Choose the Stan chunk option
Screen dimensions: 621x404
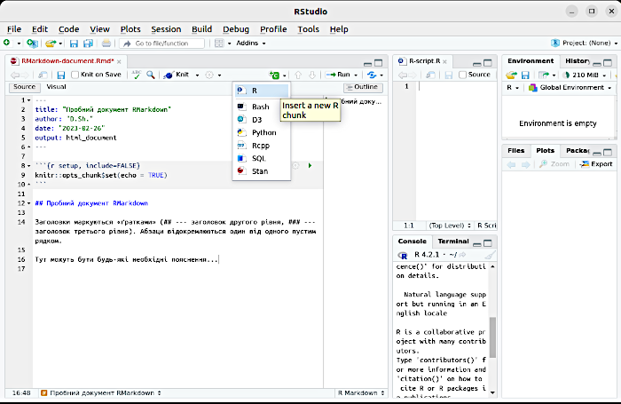pyautogui.click(x=262, y=171)
